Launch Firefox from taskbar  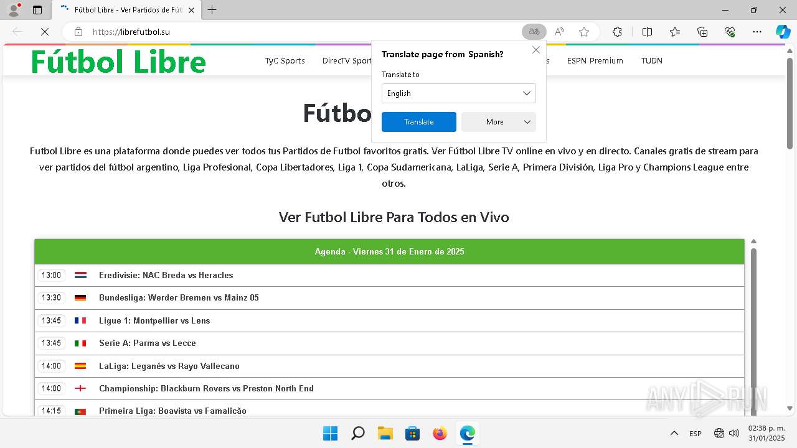pyautogui.click(x=440, y=433)
